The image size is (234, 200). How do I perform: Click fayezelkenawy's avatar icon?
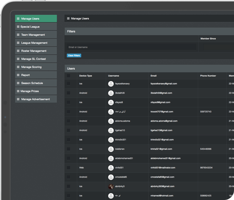pyautogui.click(x=111, y=84)
